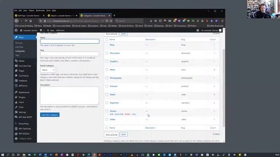Viewport: 280px width, 157px height.
Task: Open browser home page icon
Action: click(x=31, y=21)
